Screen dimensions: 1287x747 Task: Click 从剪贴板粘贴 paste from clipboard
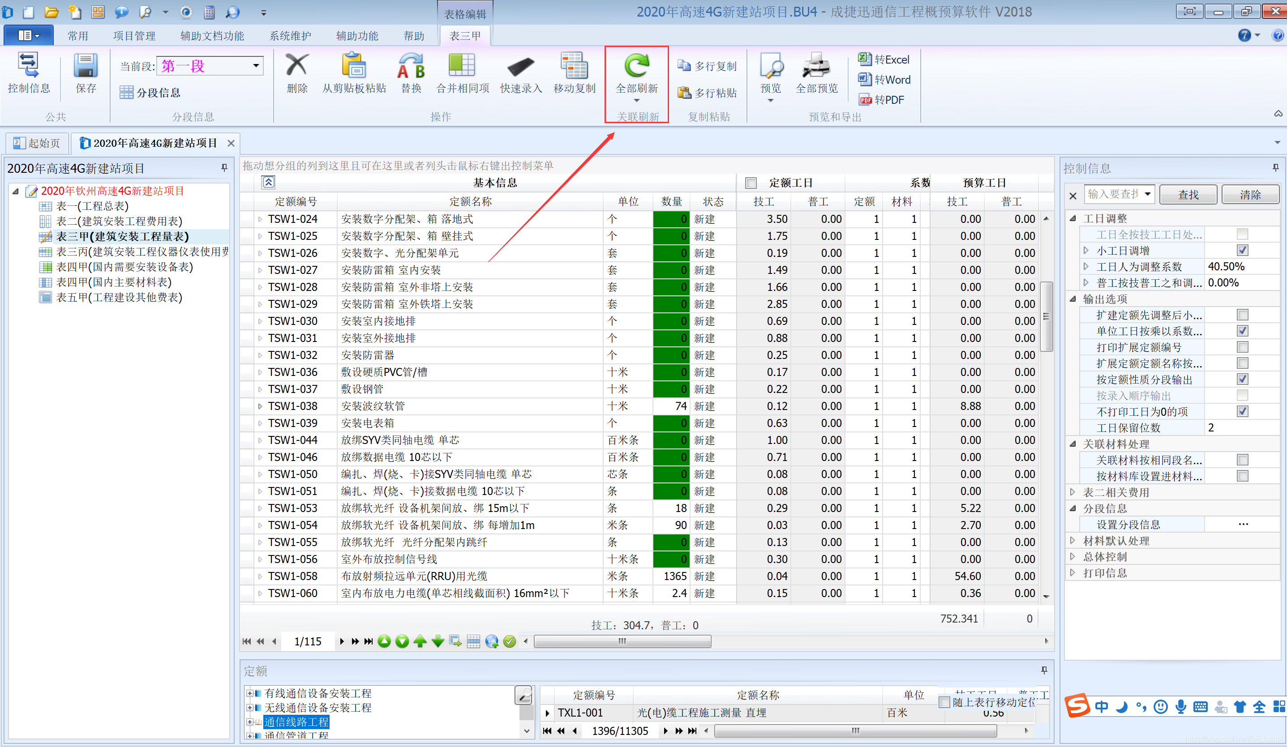click(x=354, y=73)
